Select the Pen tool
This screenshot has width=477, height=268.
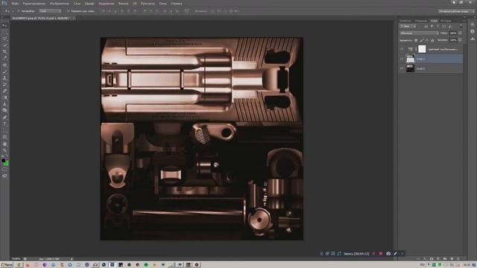[x=4, y=118]
